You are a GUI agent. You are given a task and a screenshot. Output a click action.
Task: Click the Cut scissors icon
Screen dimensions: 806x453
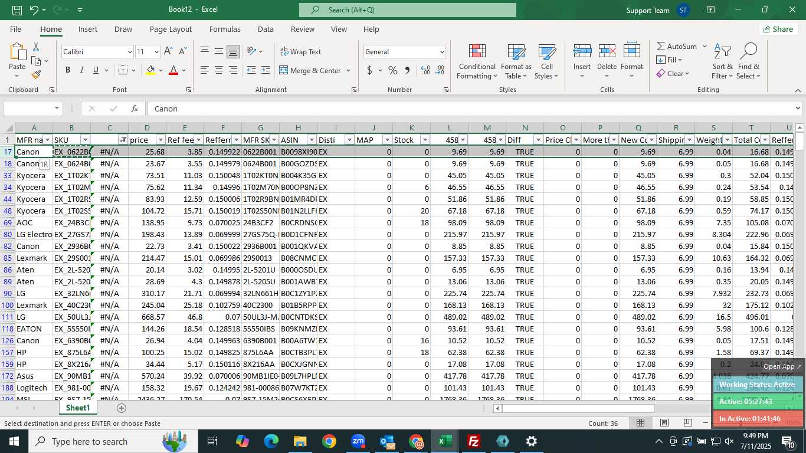[x=36, y=47]
